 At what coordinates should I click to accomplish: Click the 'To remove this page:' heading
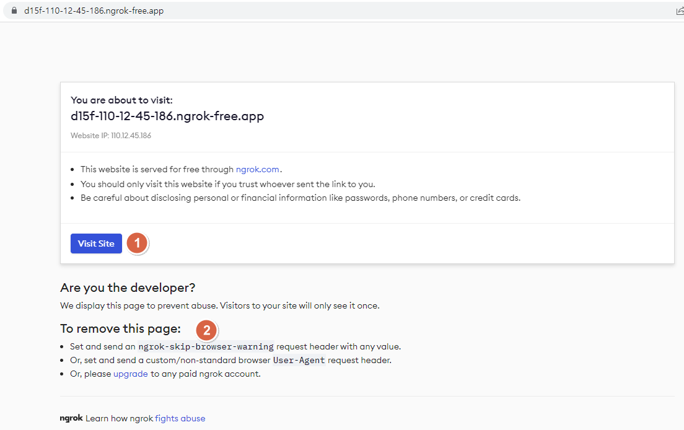click(x=120, y=328)
